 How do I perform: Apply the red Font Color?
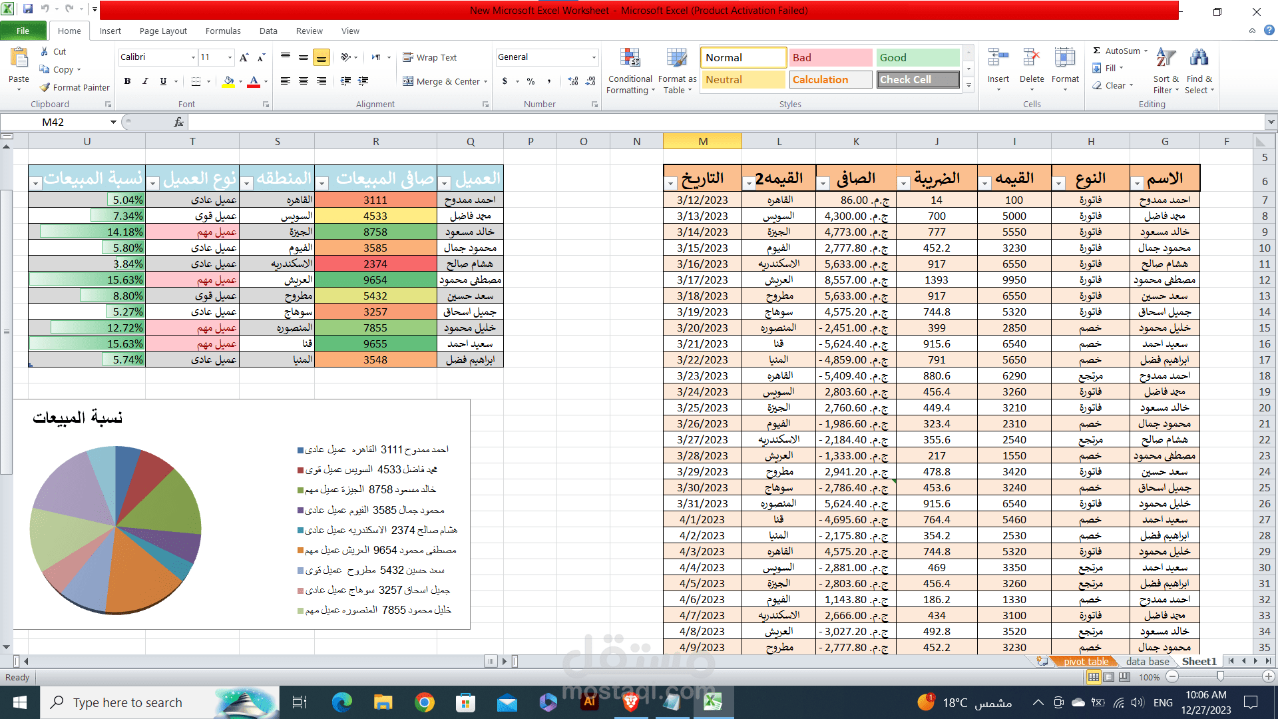pos(254,81)
